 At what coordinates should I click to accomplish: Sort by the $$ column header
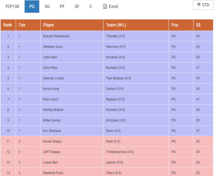[198, 25]
